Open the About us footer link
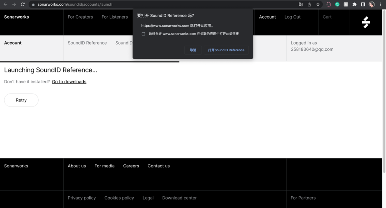Image resolution: width=386 pixels, height=208 pixels. (77, 166)
